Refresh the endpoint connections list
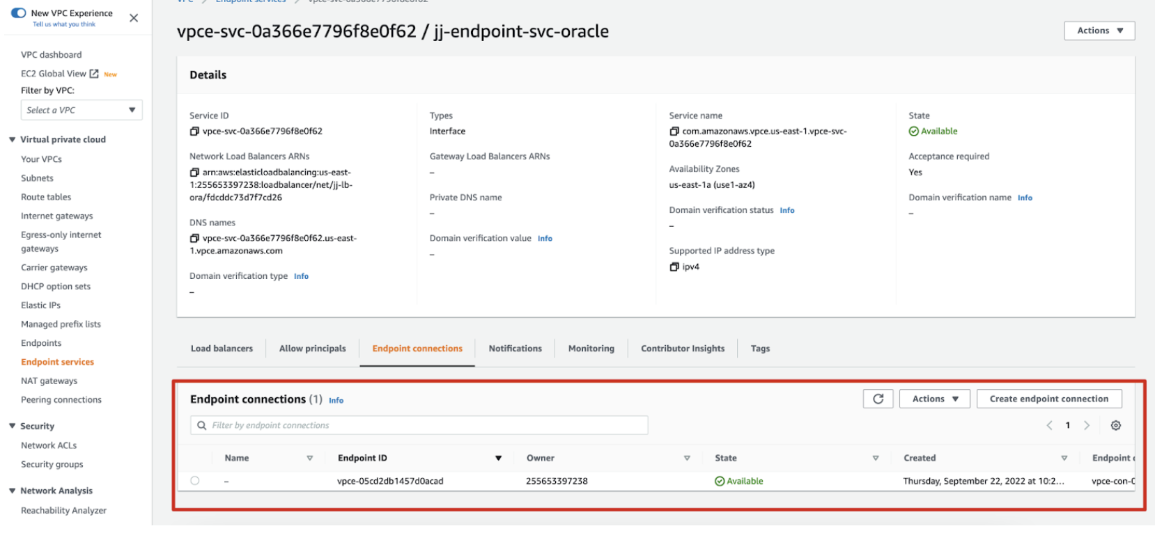Screen dimensions: 1155x533 [878, 399]
